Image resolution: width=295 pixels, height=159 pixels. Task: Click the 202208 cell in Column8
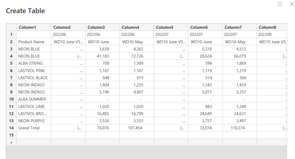pos(272,35)
